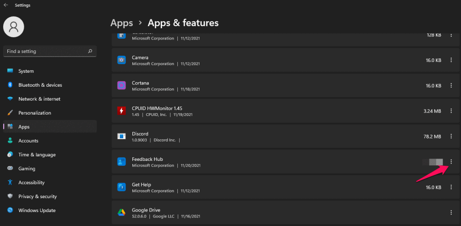Image resolution: width=461 pixels, height=226 pixels.
Task: Click the Feedback Hub app icon
Action: [121, 162]
